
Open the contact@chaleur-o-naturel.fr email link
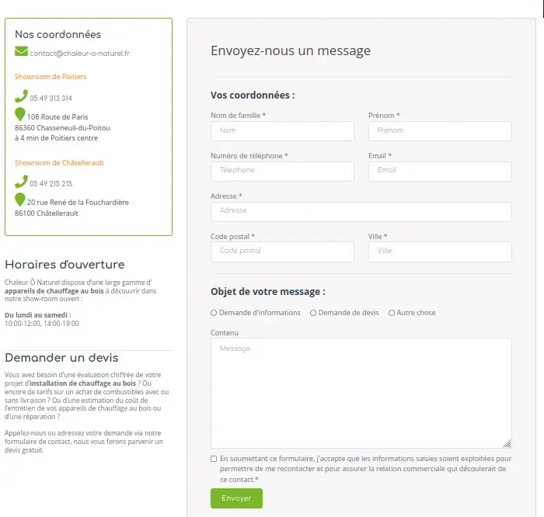[80, 54]
